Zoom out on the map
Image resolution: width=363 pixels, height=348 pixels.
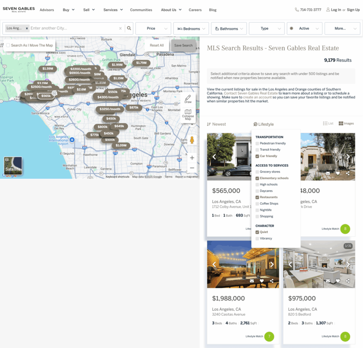pyautogui.click(x=192, y=168)
